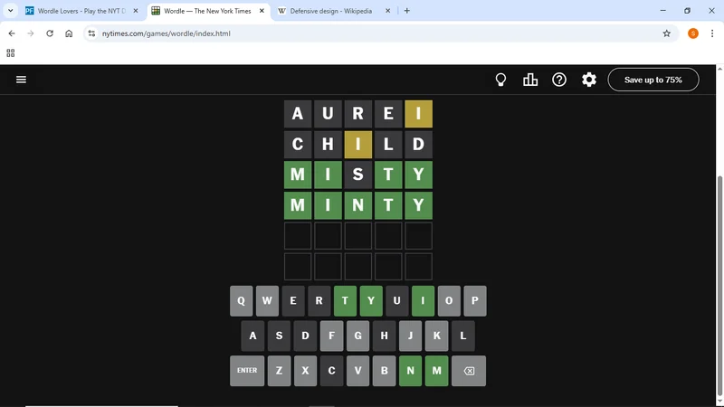This screenshot has width=724, height=407.
Task: Open the Chrome three-dot menu
Action: click(x=712, y=33)
